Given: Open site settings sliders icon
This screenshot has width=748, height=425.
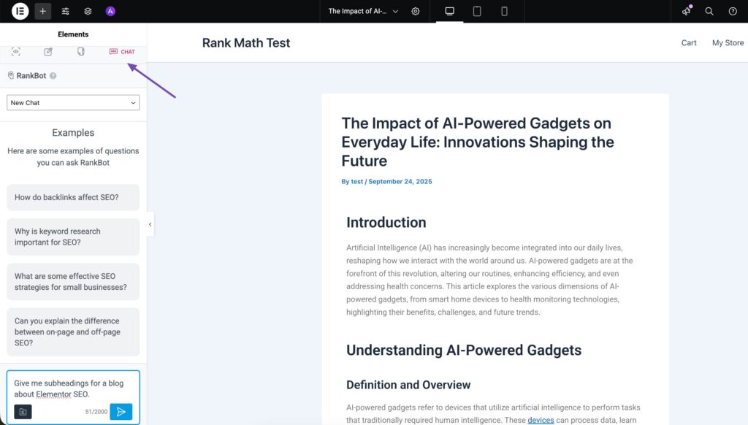Looking at the screenshot, I should click(x=66, y=11).
